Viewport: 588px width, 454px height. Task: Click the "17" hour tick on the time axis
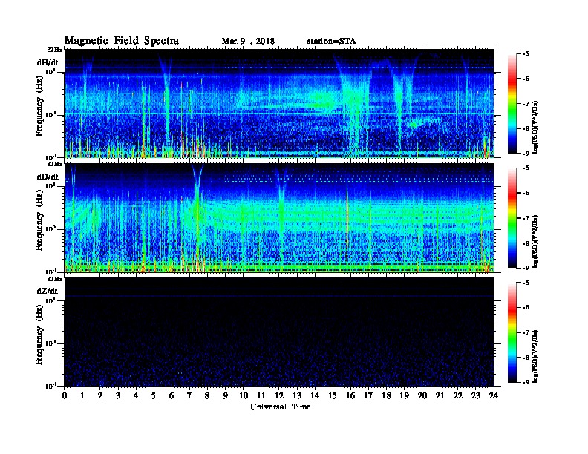pyautogui.click(x=368, y=396)
